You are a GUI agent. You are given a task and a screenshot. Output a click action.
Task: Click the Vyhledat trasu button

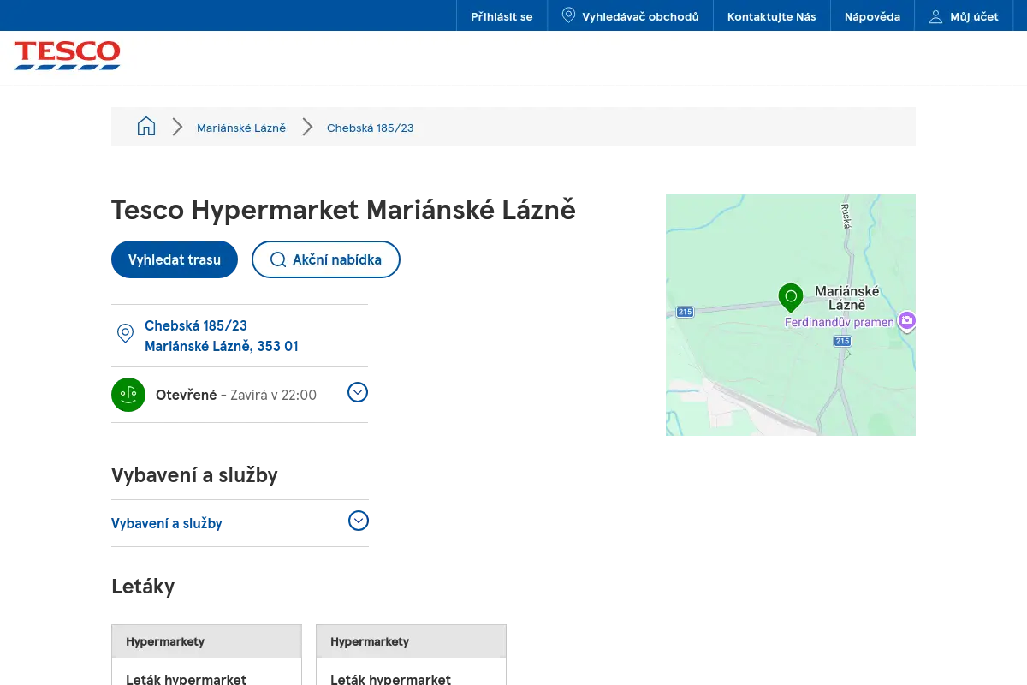tap(175, 259)
